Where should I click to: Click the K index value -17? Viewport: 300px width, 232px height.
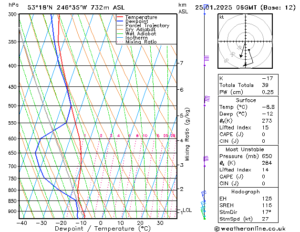pos(267,78)
